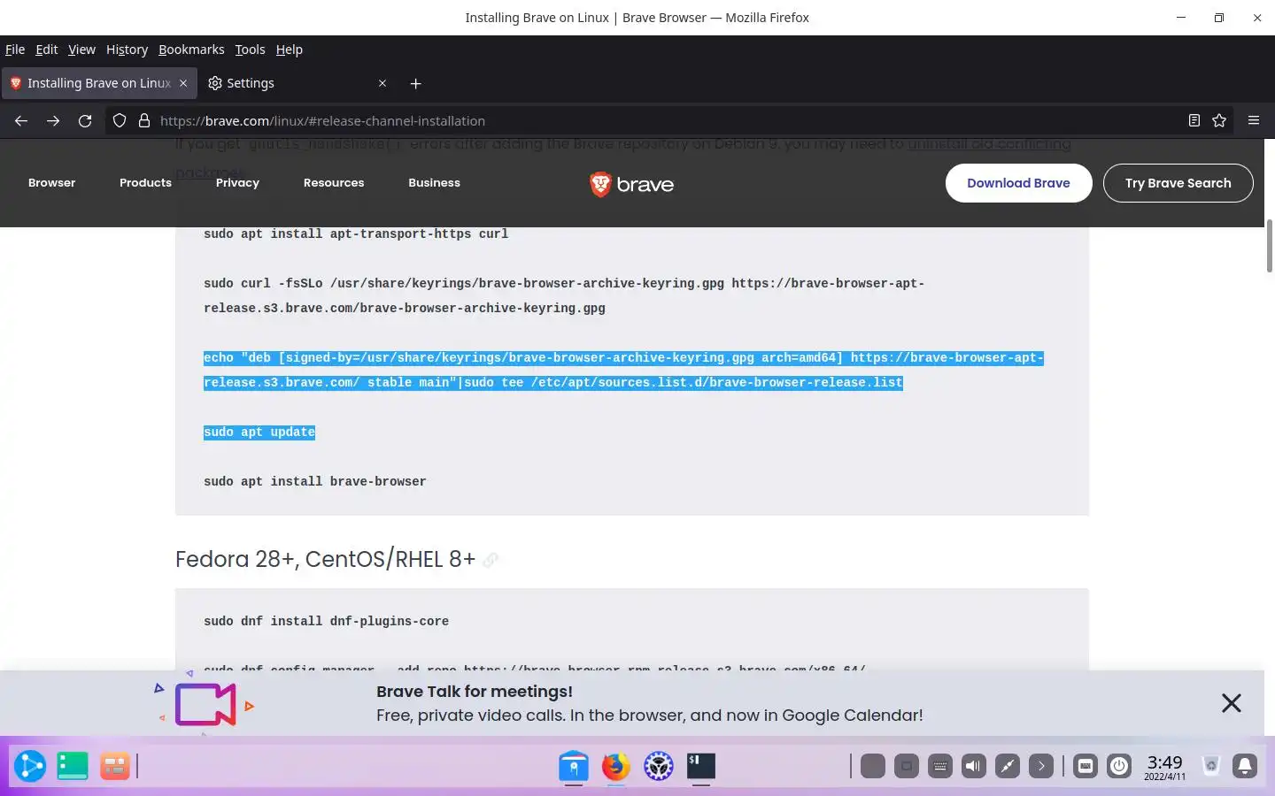Open the power button in the taskbar
The image size is (1275, 796).
point(1119,766)
